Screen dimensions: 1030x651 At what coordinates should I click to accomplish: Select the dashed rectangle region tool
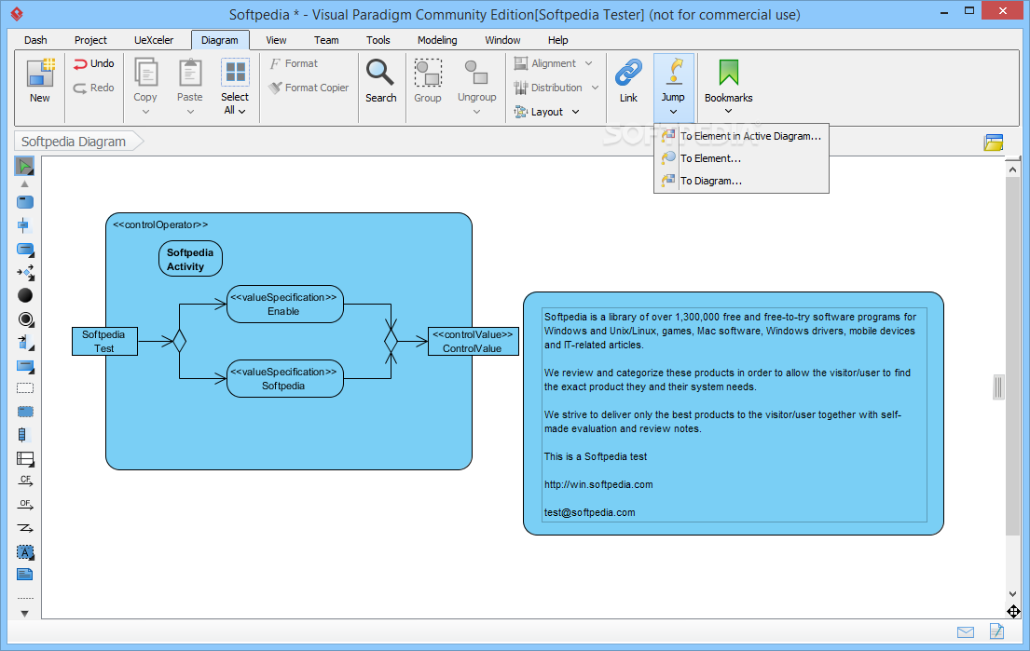pyautogui.click(x=25, y=388)
